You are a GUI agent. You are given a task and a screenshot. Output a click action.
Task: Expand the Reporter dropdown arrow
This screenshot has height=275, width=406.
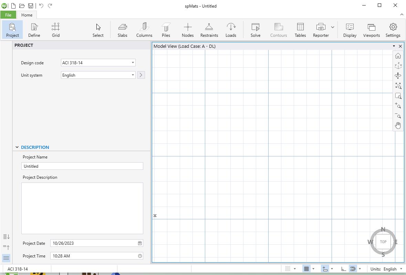(x=333, y=27)
